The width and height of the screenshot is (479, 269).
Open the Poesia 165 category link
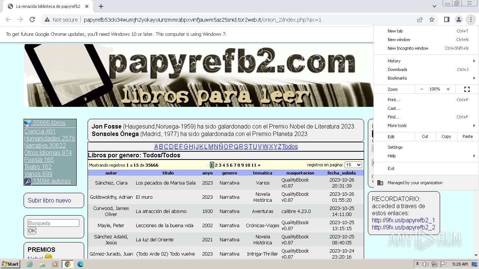pos(39,160)
